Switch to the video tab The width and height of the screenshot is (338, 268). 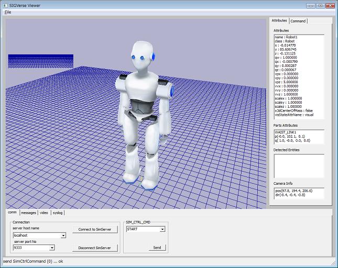(x=44, y=213)
